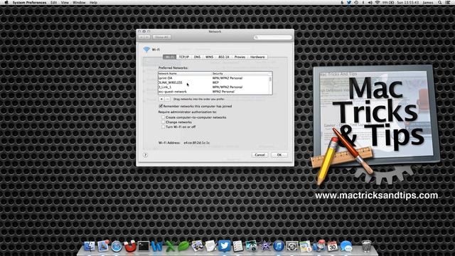Click Cancel in the Network dialog
The height and width of the screenshot is (256, 455).
pos(259,155)
